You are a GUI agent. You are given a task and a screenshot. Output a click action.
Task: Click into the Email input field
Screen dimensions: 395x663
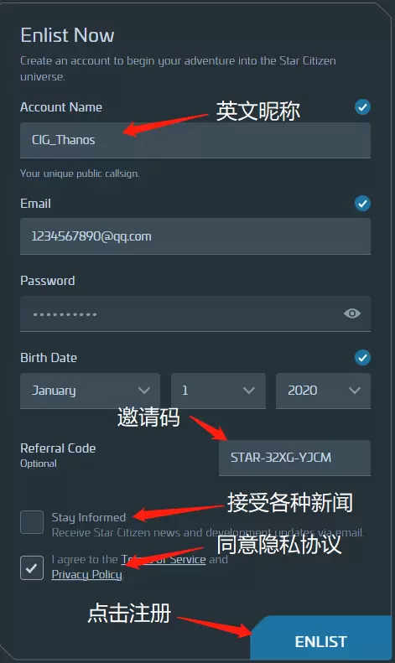(x=195, y=236)
